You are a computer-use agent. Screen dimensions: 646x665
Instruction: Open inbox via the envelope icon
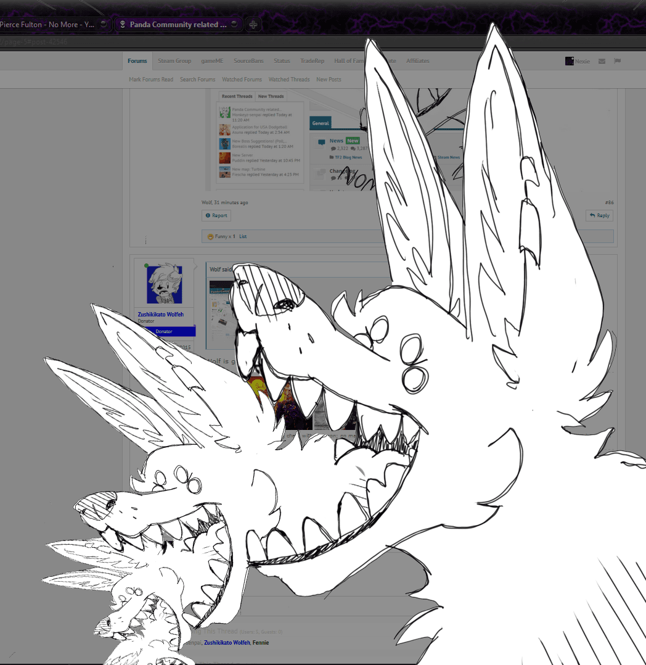(x=602, y=60)
